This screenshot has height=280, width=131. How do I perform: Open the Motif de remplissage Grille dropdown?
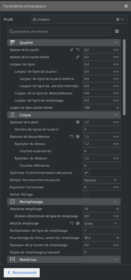pos(102,223)
